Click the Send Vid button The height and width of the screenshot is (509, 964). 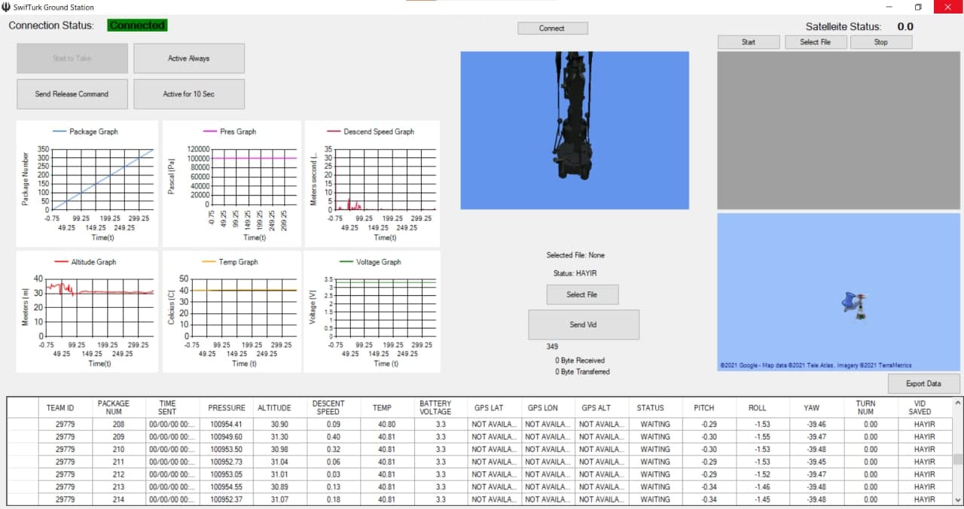click(x=584, y=325)
